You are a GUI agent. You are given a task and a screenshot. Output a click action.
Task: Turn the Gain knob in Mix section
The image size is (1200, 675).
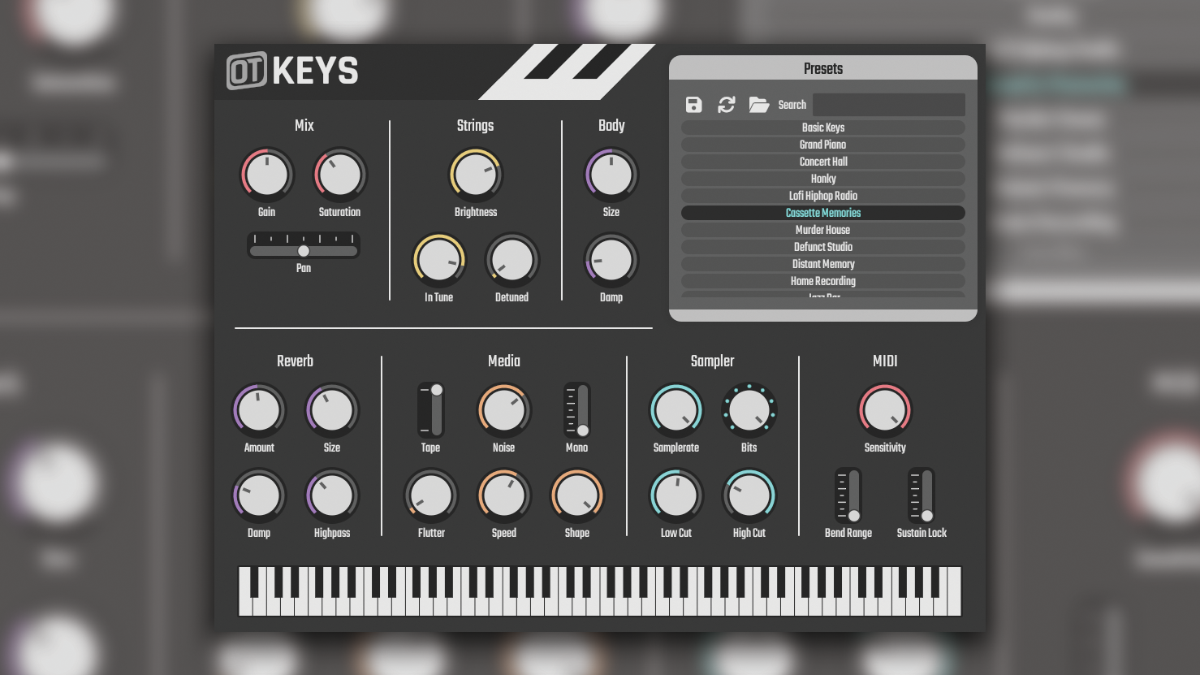coord(266,174)
